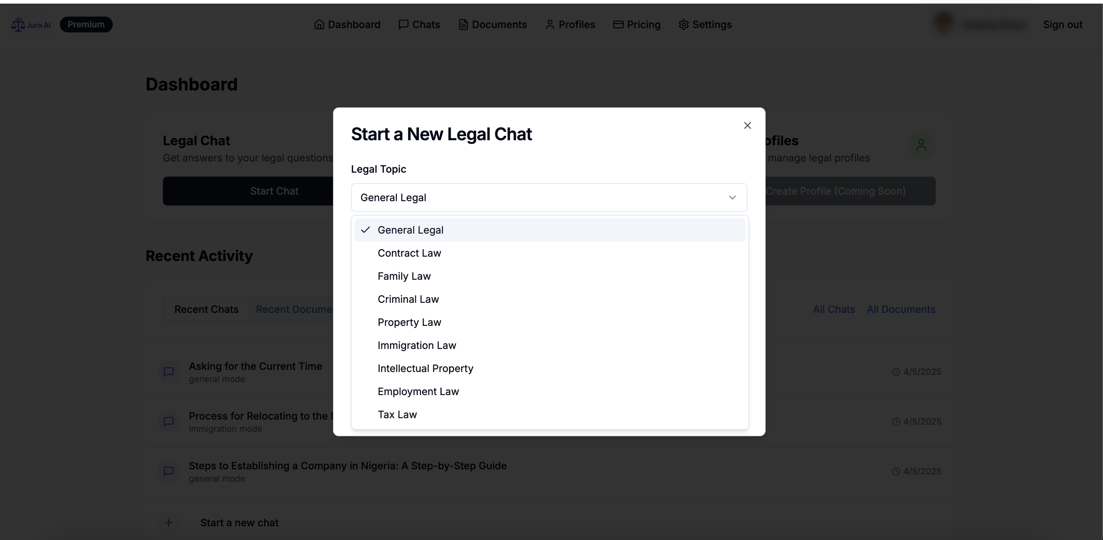Click chat bubble icon beside Asking for the Current Time

tap(169, 372)
